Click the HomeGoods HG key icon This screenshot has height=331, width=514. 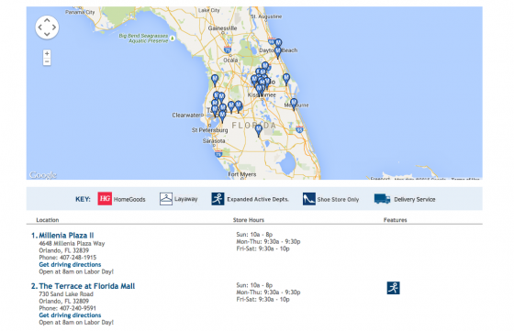coord(105,199)
